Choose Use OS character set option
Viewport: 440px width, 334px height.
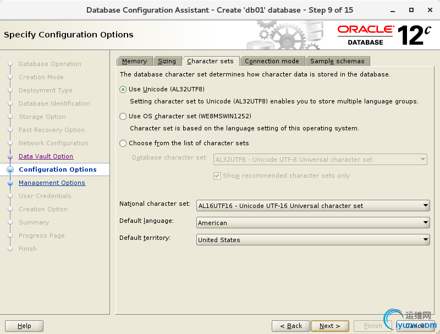(123, 117)
